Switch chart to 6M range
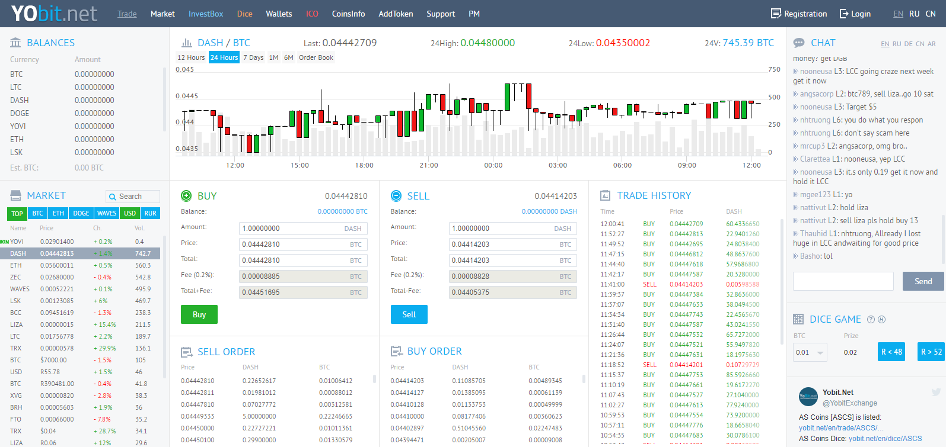 pyautogui.click(x=289, y=57)
